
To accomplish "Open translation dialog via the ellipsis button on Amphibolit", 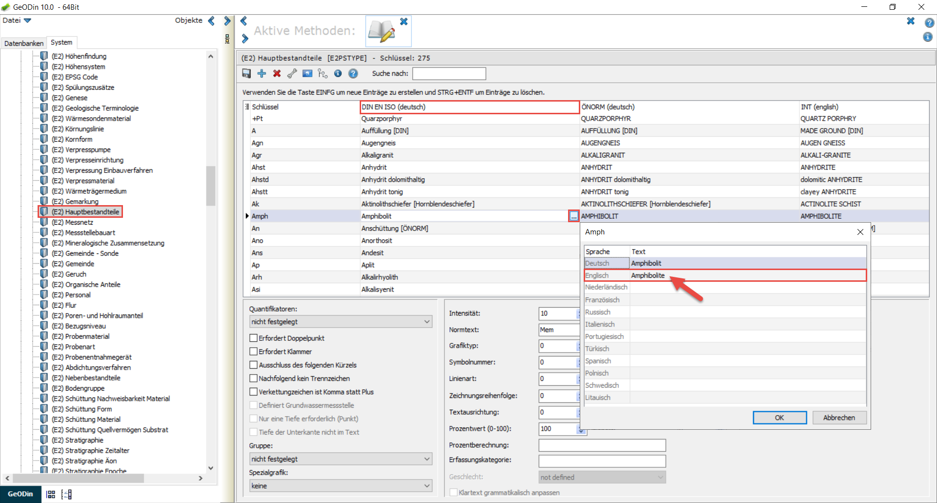I will tap(574, 216).
